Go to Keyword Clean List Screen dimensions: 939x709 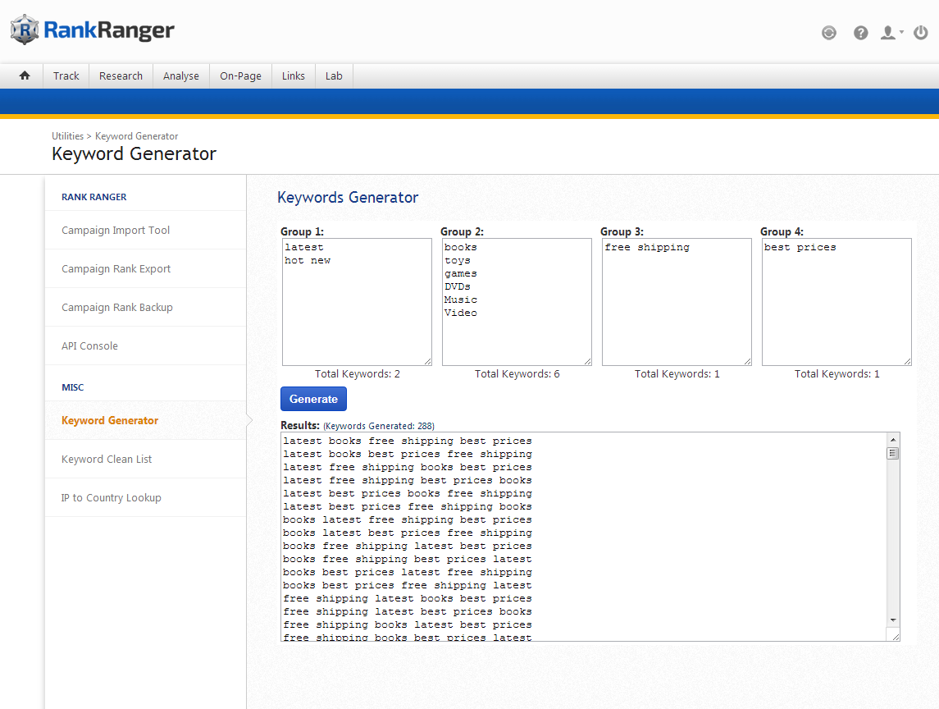click(x=107, y=459)
